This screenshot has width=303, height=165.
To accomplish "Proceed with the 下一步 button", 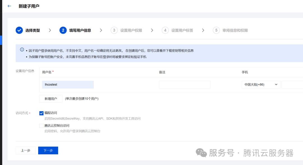I will pyautogui.click(x=48, y=150).
